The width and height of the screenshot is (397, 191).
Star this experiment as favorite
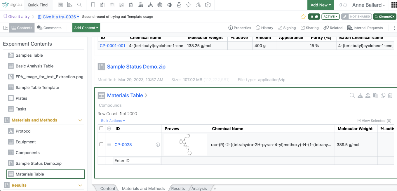[303, 17]
